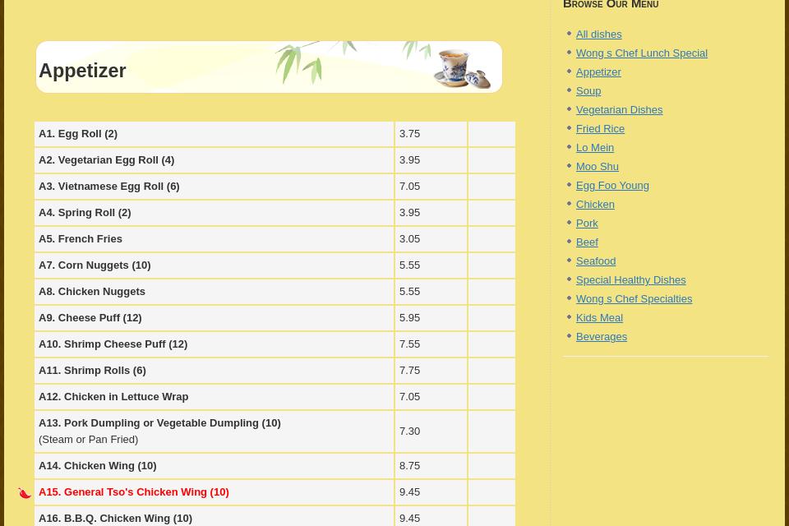The width and height of the screenshot is (789, 526).
Task: View Wong s Chef Specialties
Action: (634, 299)
